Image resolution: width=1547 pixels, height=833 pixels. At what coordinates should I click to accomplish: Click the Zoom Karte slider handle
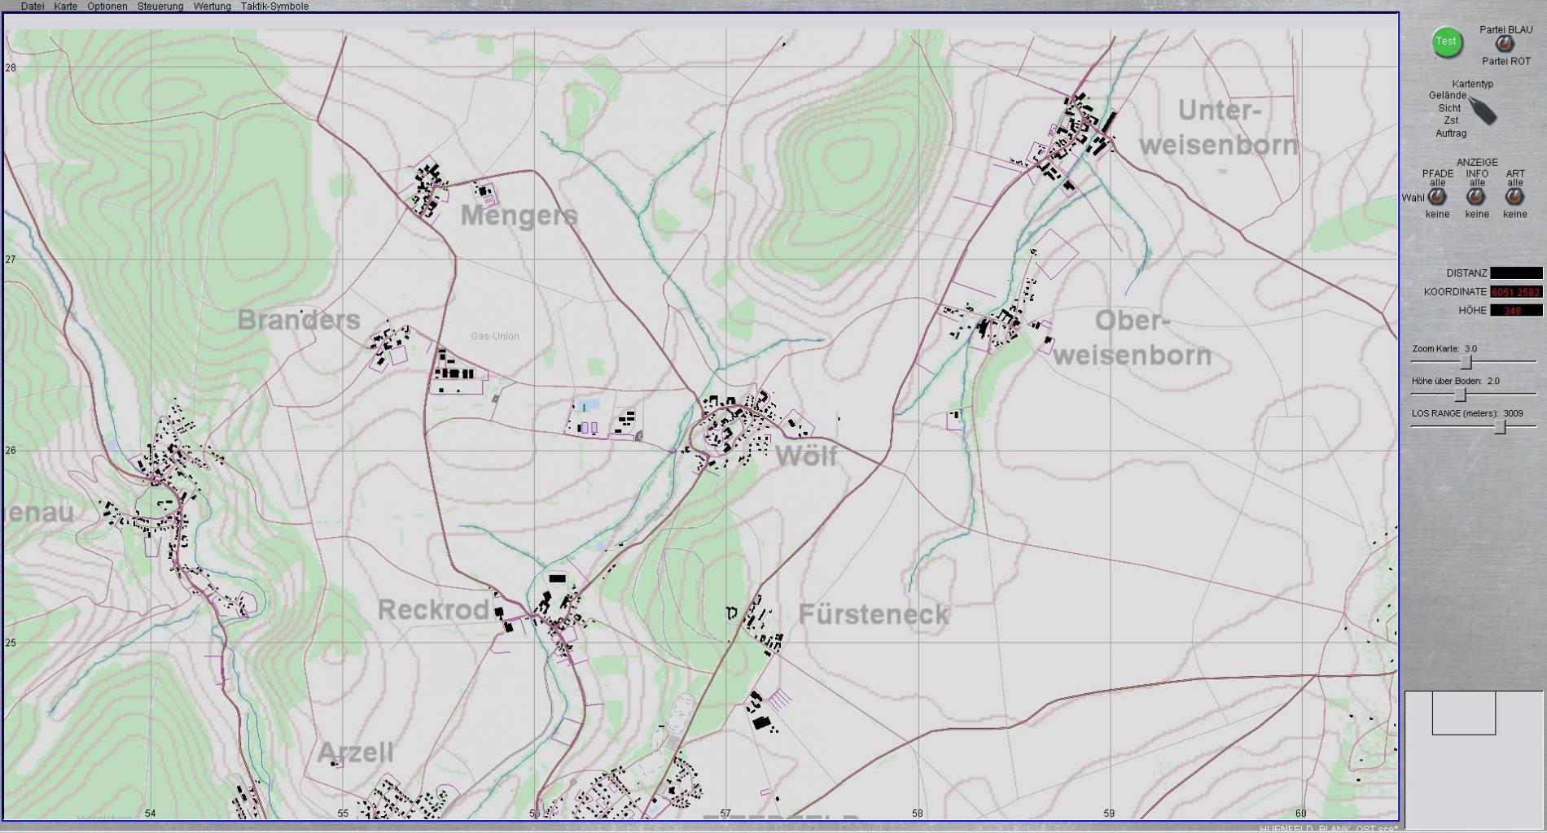point(1466,362)
